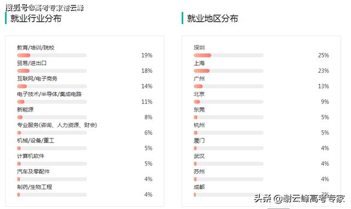This screenshot has height=209, width=351.
Task: Select the 厦门 label
Action: click(x=199, y=141)
